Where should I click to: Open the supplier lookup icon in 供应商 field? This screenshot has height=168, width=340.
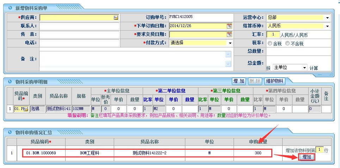pyautogui.click(x=116, y=18)
